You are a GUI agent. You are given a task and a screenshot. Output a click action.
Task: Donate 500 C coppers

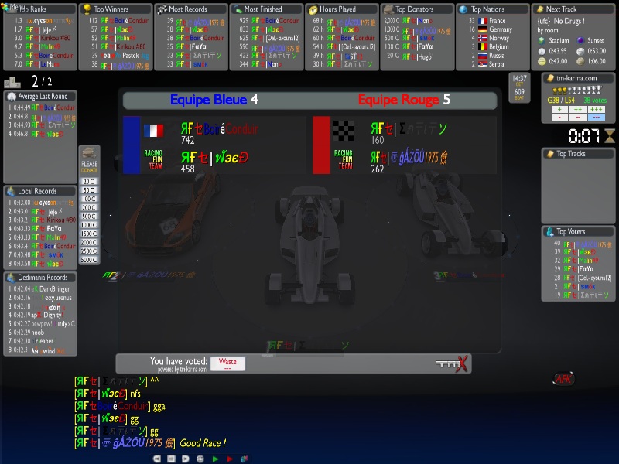click(x=89, y=217)
